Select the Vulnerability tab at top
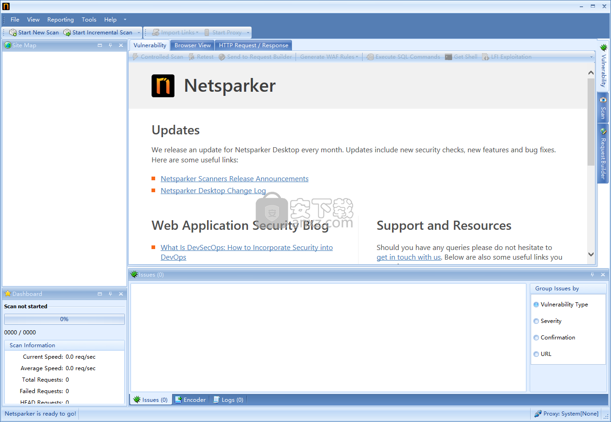Viewport: 611px width, 422px height. [x=150, y=45]
